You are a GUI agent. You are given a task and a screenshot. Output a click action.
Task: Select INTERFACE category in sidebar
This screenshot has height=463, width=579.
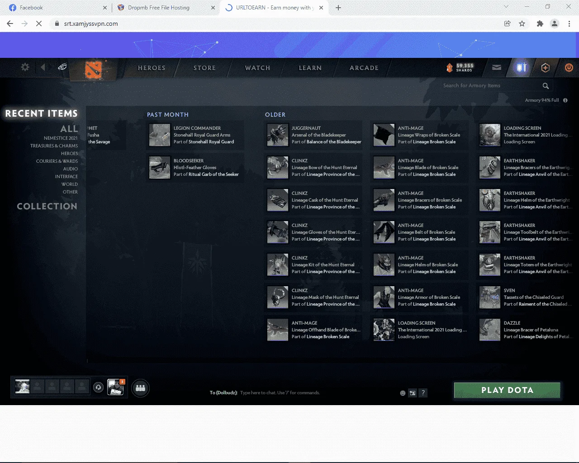coord(66,177)
